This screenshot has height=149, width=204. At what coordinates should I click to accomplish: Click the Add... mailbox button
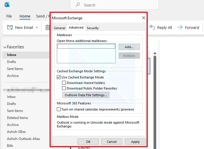129,47
